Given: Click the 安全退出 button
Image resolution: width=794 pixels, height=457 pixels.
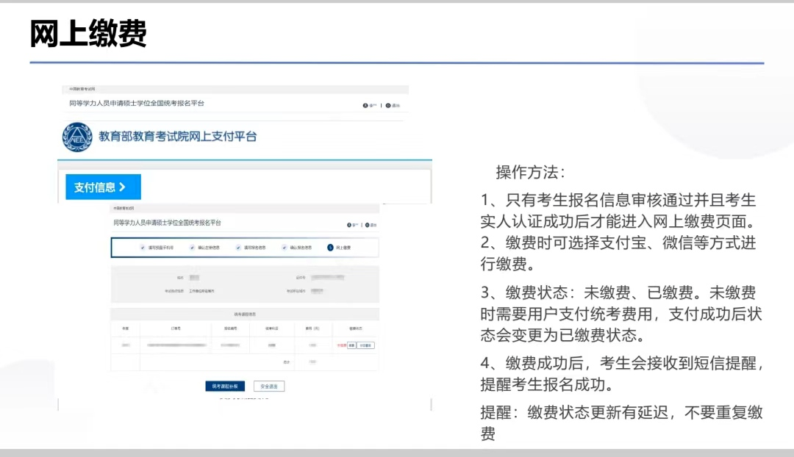Looking at the screenshot, I should click(270, 385).
